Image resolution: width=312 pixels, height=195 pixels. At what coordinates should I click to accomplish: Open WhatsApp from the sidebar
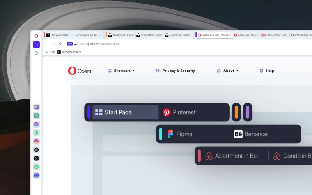point(36,133)
